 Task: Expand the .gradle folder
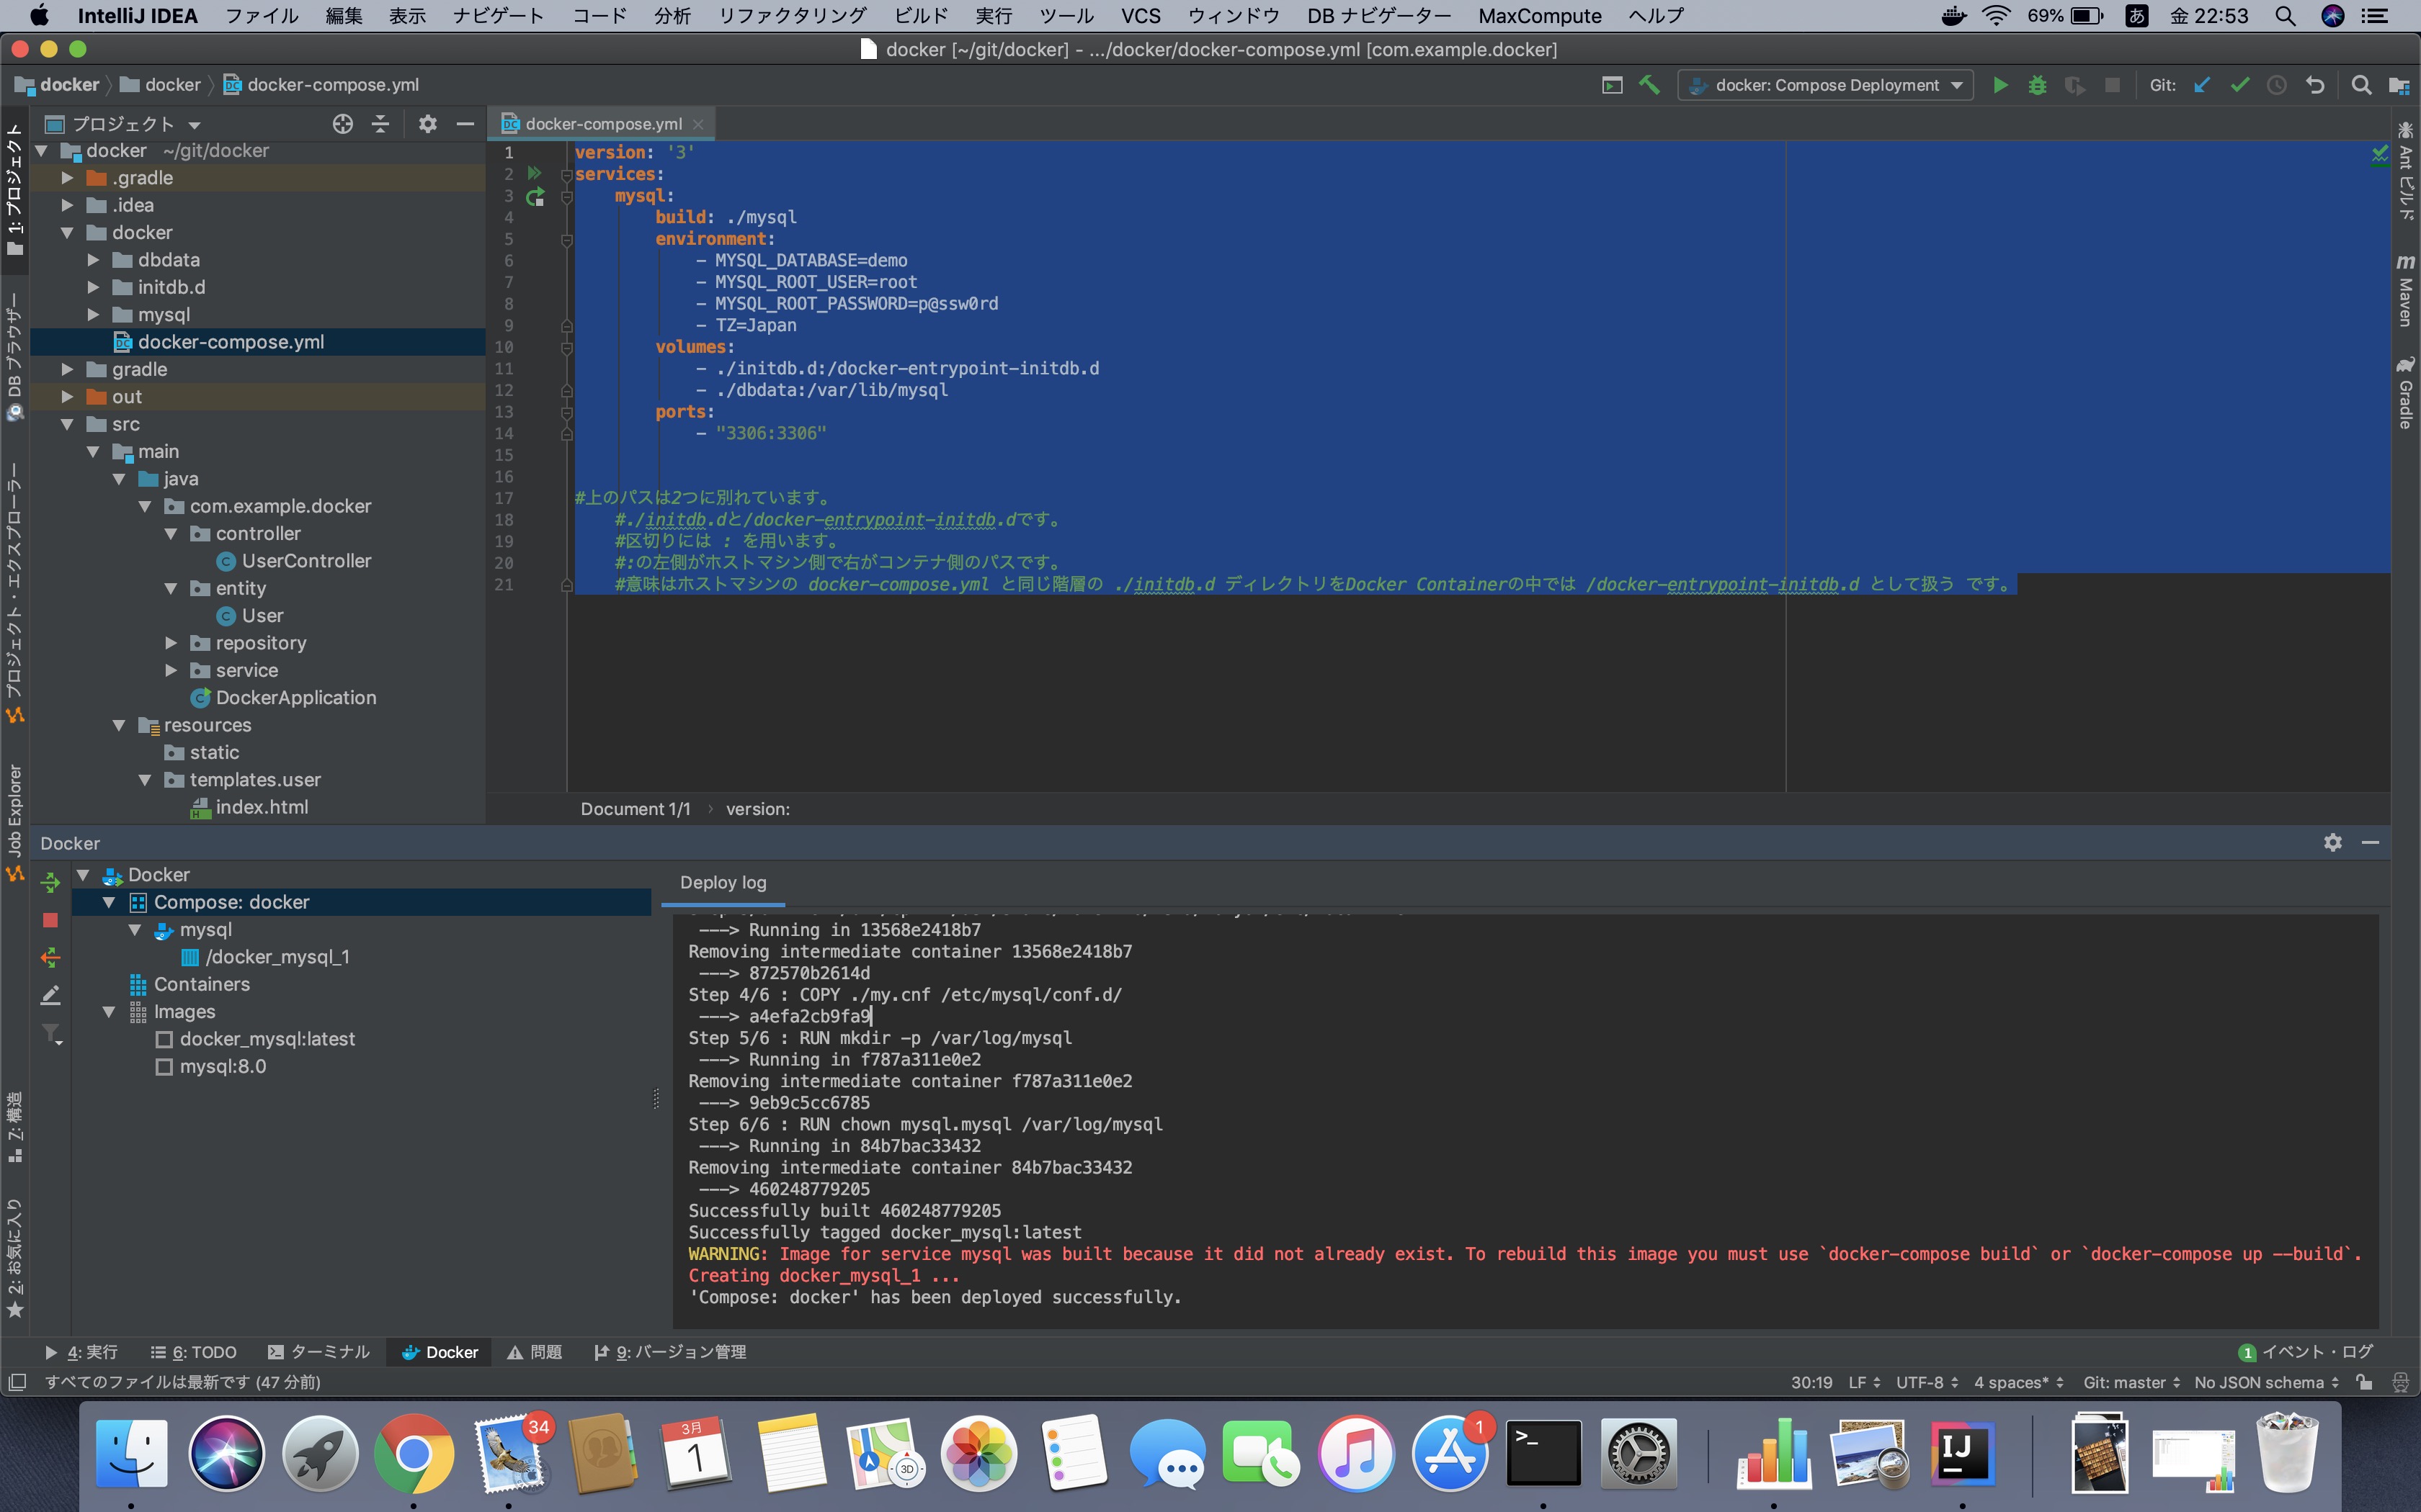(x=67, y=178)
